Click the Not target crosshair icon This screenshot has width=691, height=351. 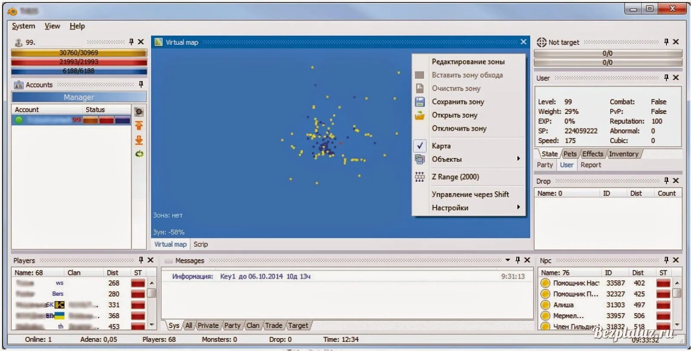[x=541, y=42]
